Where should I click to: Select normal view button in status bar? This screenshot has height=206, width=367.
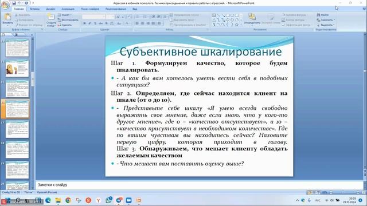(310, 192)
